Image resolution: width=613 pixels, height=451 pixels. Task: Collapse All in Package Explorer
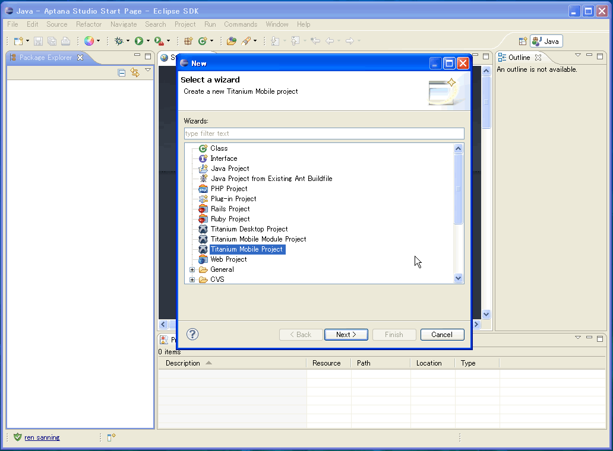pos(122,72)
